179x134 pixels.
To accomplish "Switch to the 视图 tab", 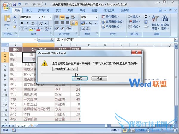I will tap(94, 10).
